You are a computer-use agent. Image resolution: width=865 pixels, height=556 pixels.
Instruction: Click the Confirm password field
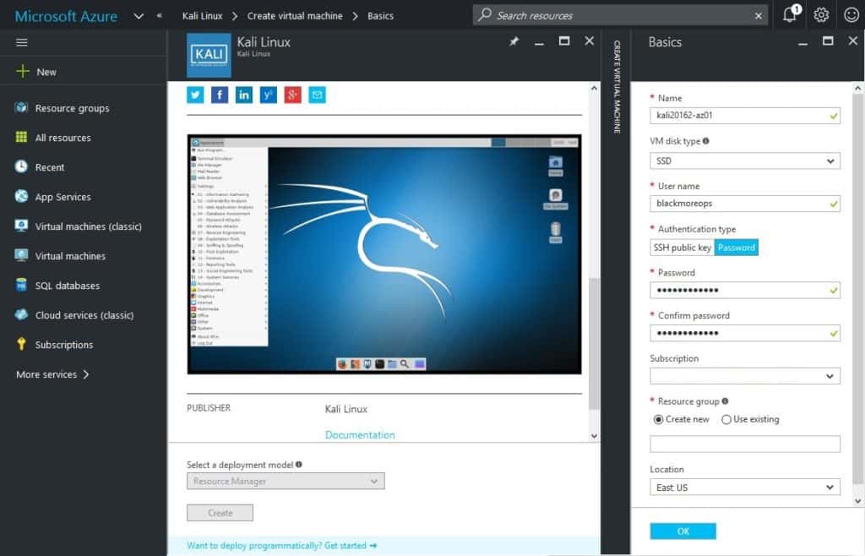click(x=745, y=333)
